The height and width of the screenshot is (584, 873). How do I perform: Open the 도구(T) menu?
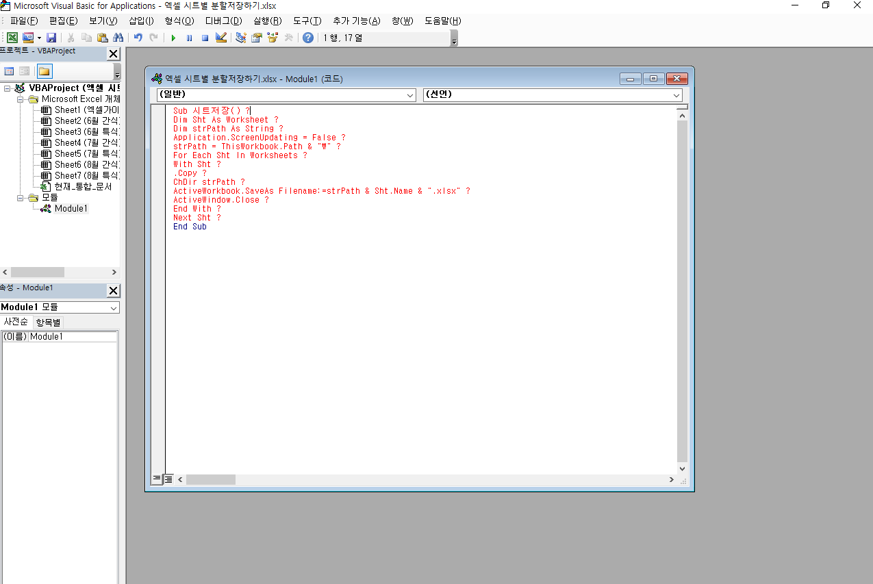[307, 21]
